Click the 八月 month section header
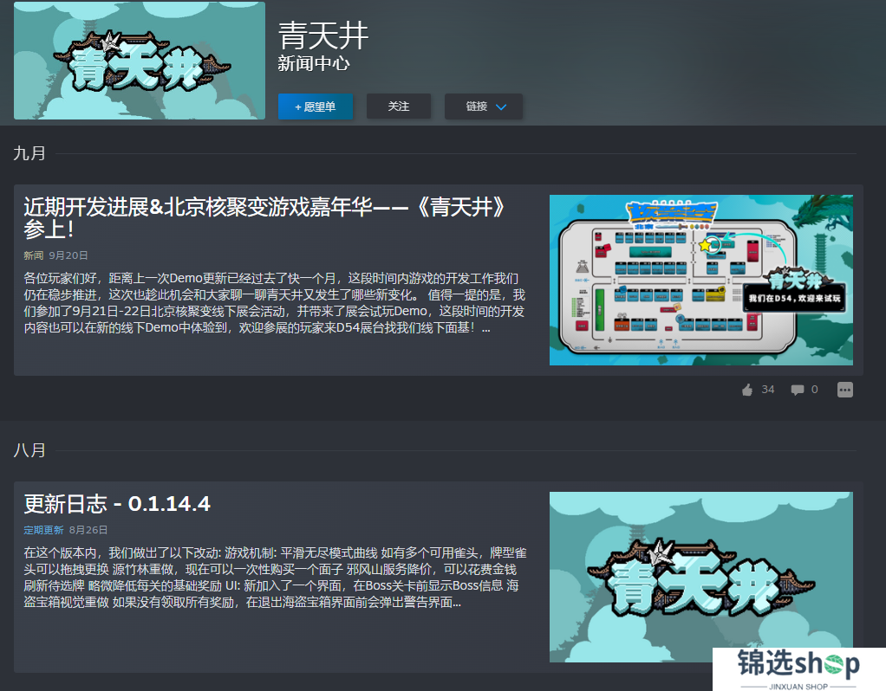Viewport: 886px width, 691px height. tap(29, 450)
